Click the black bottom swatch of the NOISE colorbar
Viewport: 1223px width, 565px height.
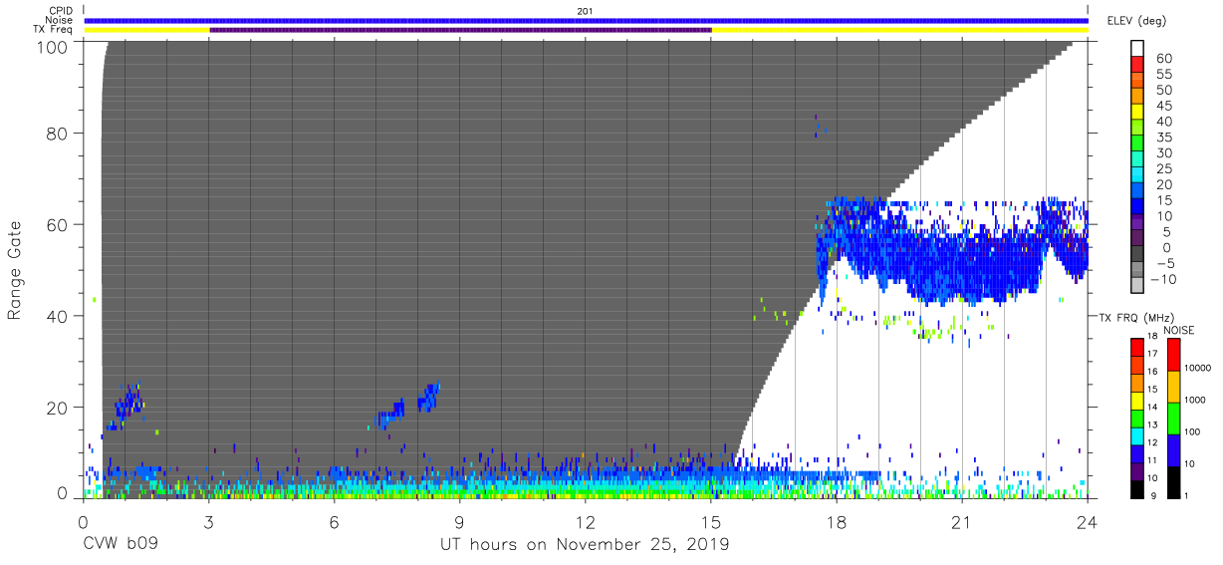point(1173,481)
